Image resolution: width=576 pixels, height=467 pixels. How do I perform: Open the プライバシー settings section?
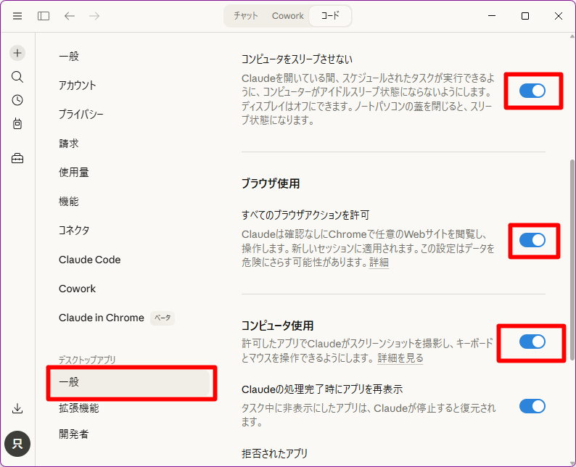[x=81, y=114]
